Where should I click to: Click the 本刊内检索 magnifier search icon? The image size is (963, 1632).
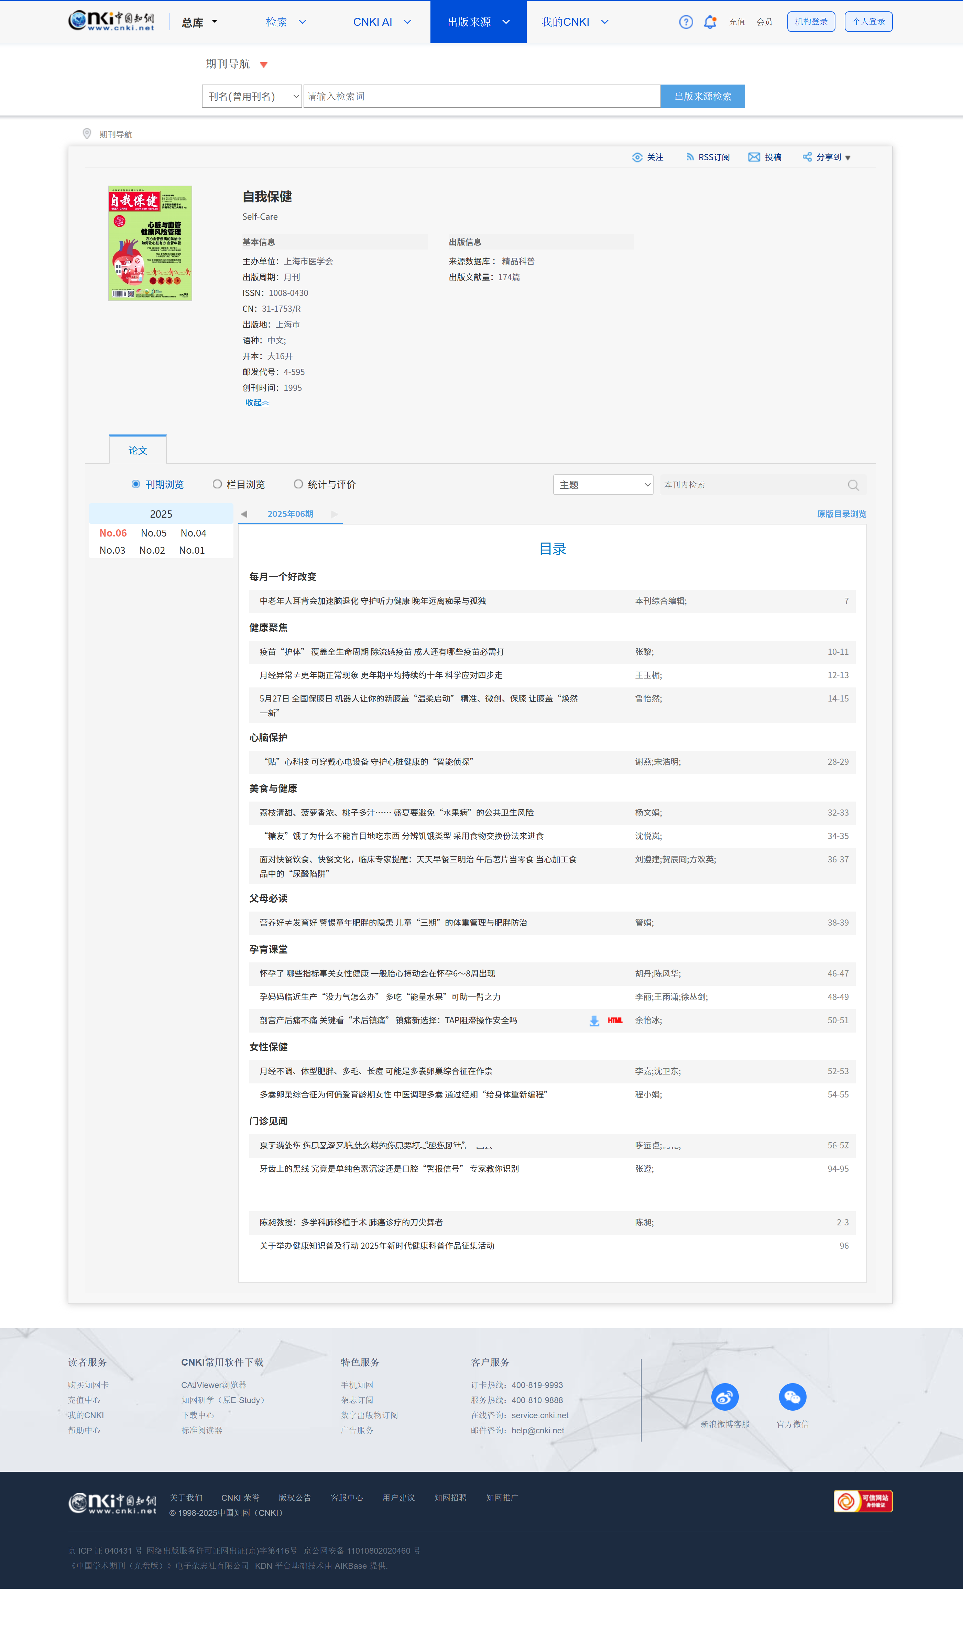pyautogui.click(x=853, y=485)
